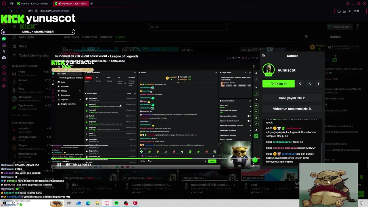Switch to the Videolar tab
Image resolution: width=368 pixels, height=207 pixels.
106,37
